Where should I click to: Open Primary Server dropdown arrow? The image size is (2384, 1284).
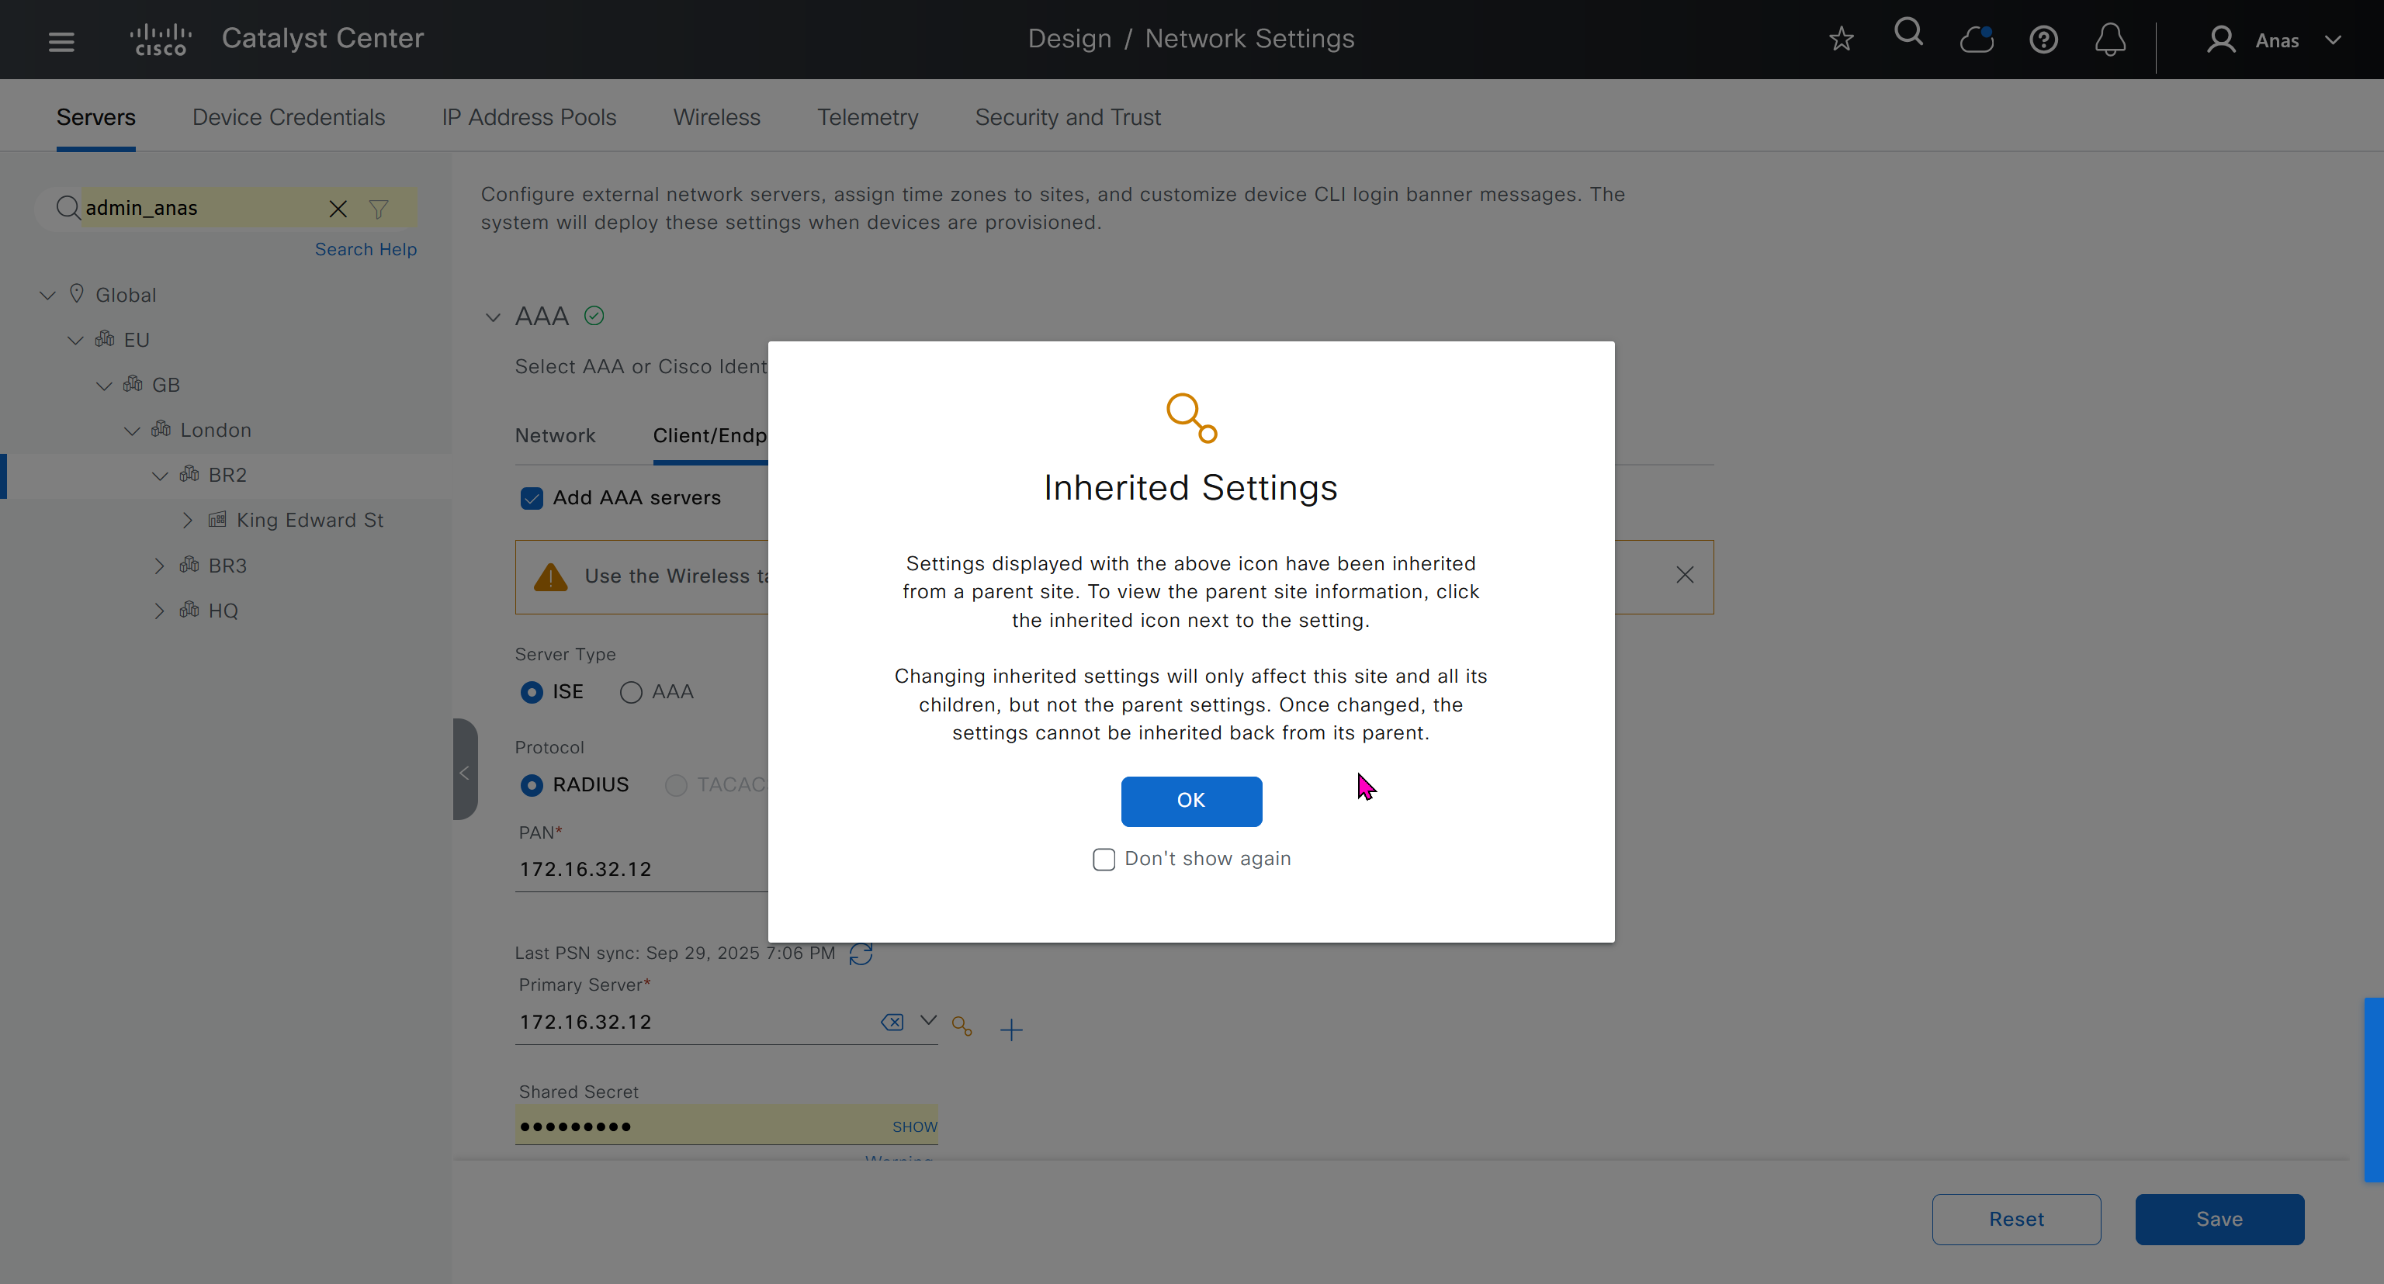point(927,1020)
